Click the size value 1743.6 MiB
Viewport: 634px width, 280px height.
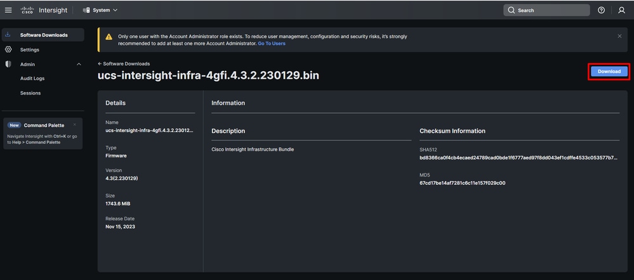[x=117, y=204]
